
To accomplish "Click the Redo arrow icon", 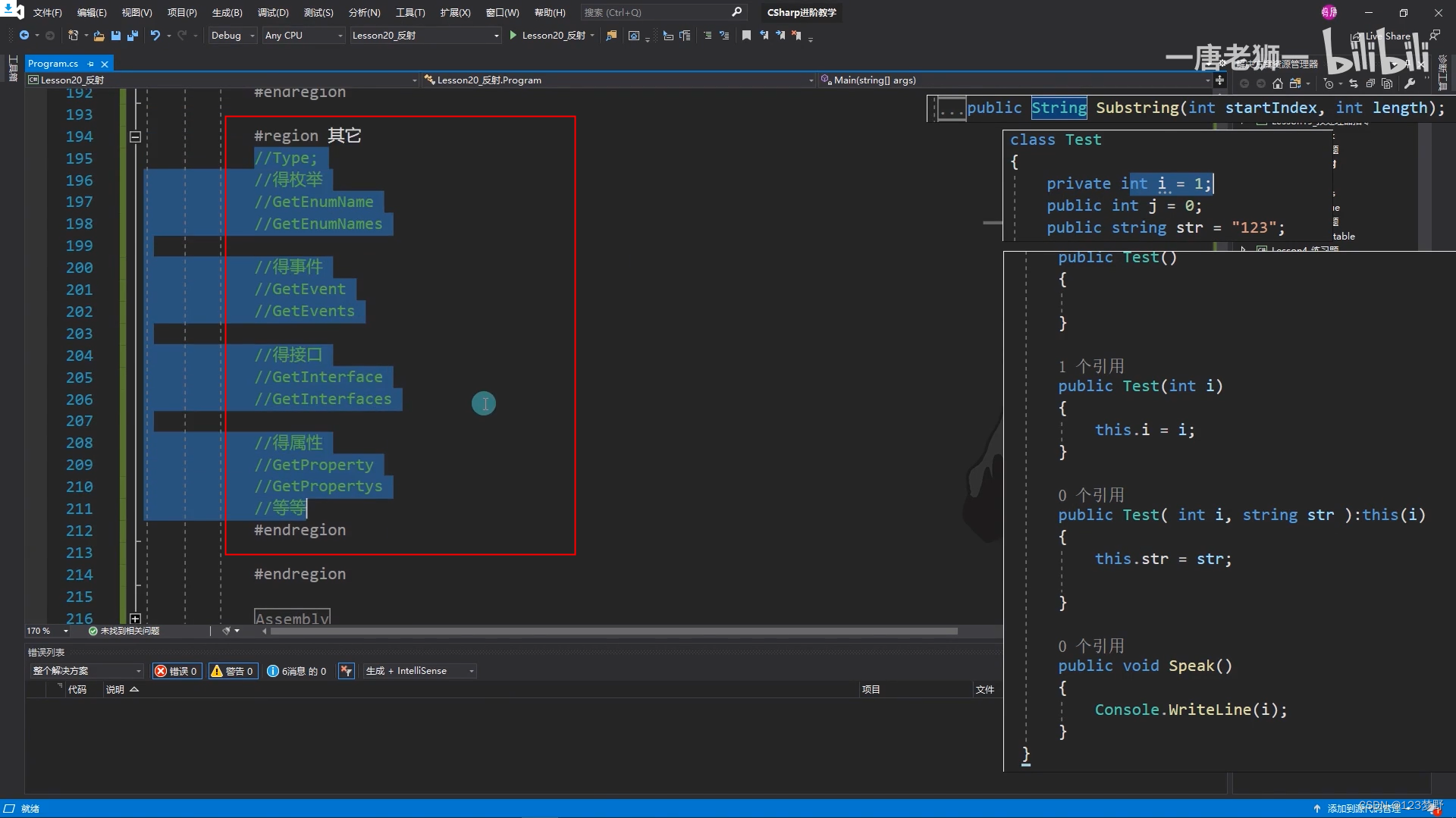I will (x=182, y=36).
